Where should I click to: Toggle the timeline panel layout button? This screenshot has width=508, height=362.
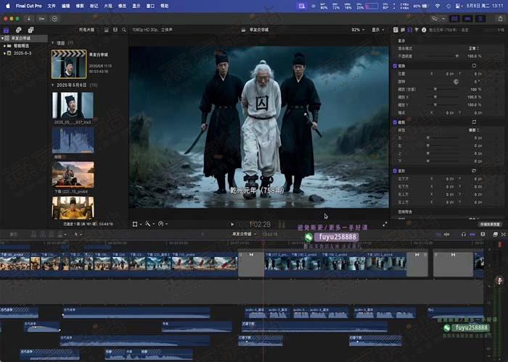point(467,19)
